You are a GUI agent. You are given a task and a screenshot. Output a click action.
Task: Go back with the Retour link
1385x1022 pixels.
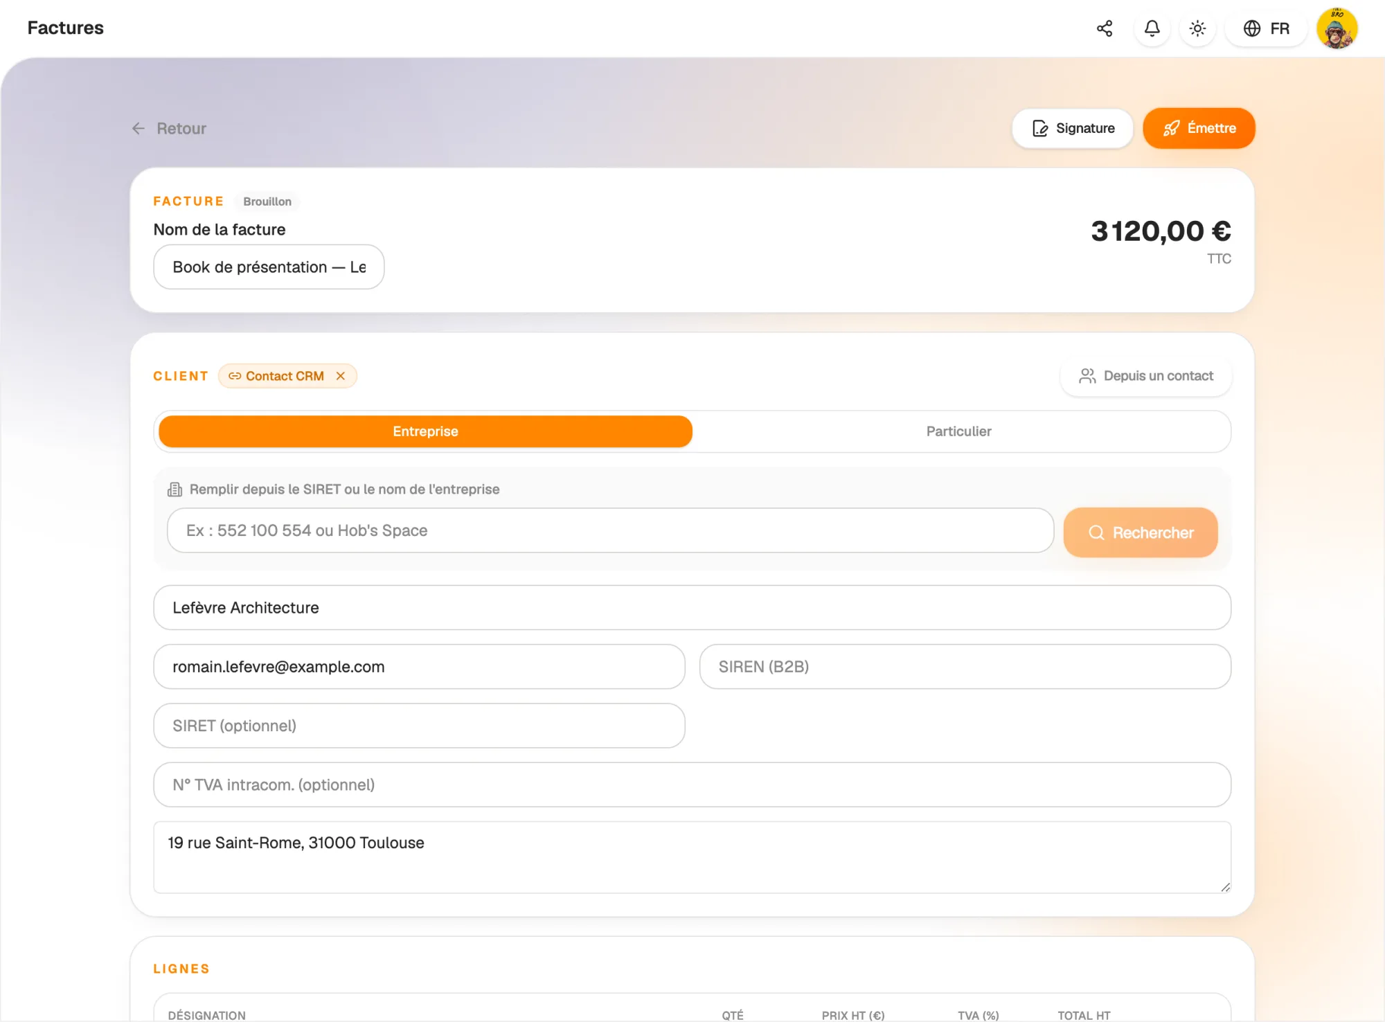pyautogui.click(x=169, y=128)
